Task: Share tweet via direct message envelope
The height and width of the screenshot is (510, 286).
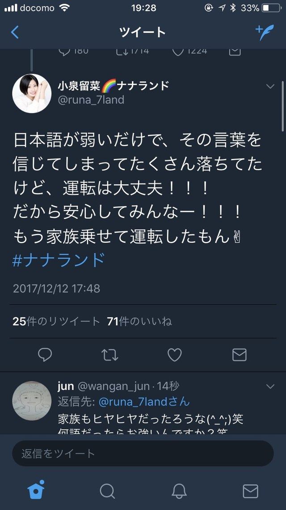Action: (240, 355)
